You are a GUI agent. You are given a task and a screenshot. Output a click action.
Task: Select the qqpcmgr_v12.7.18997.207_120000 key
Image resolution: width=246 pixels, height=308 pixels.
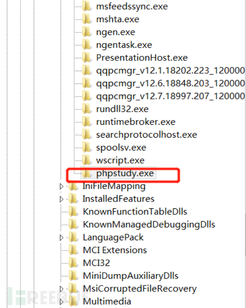click(171, 96)
